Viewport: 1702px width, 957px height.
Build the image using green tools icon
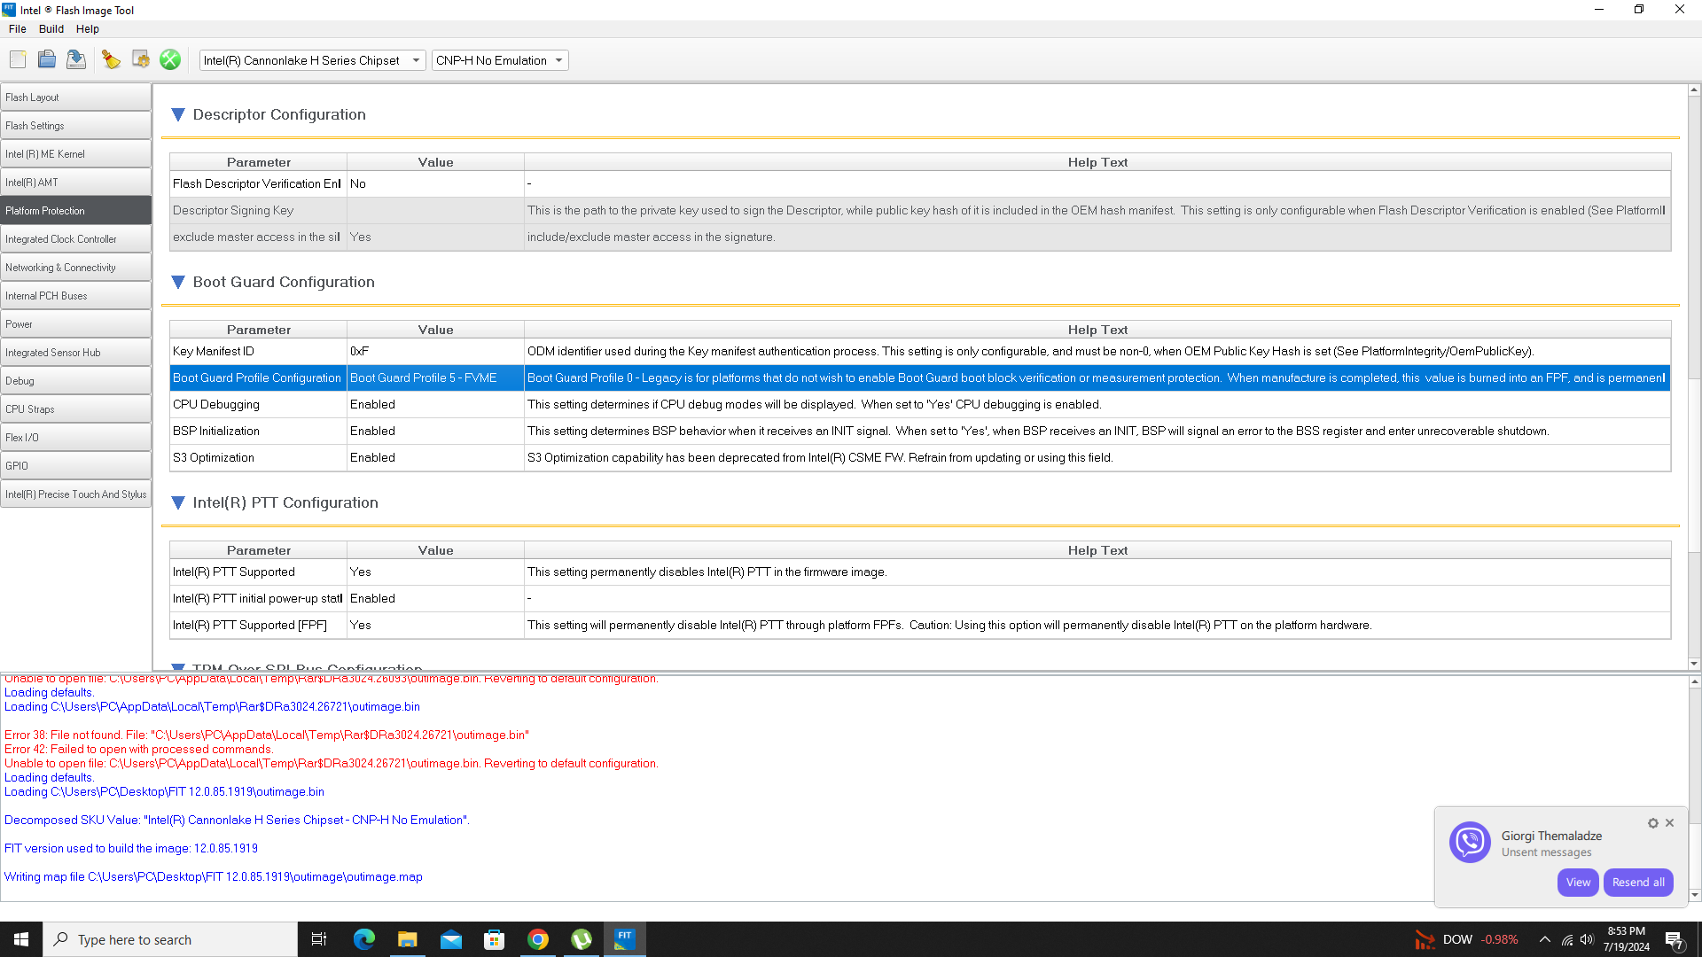[x=169, y=59]
